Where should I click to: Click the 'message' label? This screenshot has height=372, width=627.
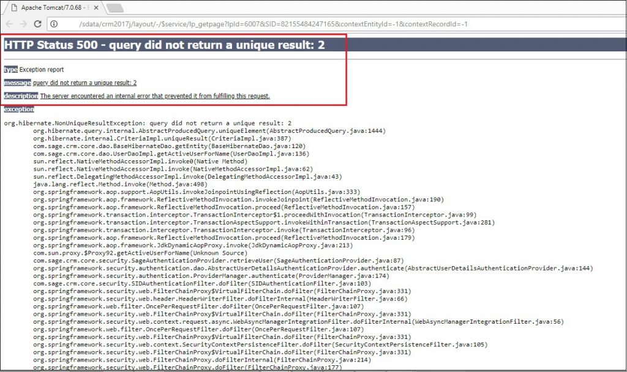[17, 83]
